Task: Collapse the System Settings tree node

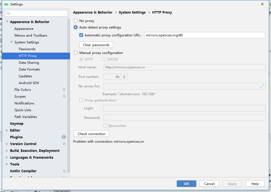Action: (x=11, y=42)
